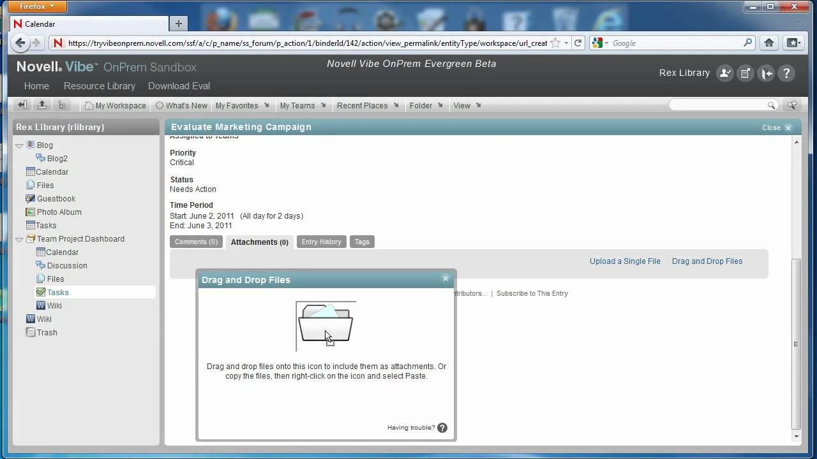
Task: Click the Google search field in Firefox
Action: click(x=677, y=43)
